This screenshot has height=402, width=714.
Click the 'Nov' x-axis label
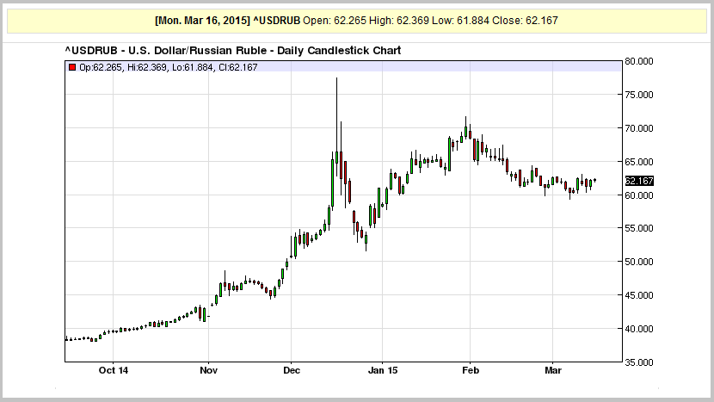pos(208,370)
